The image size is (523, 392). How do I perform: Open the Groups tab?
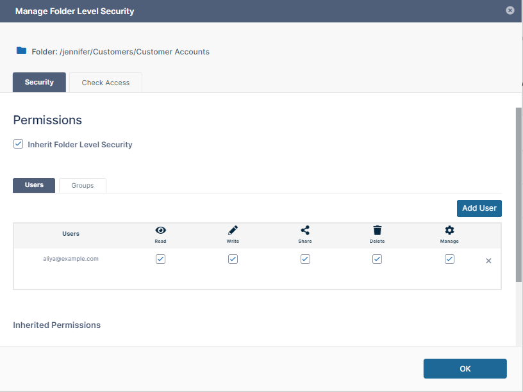(x=83, y=186)
